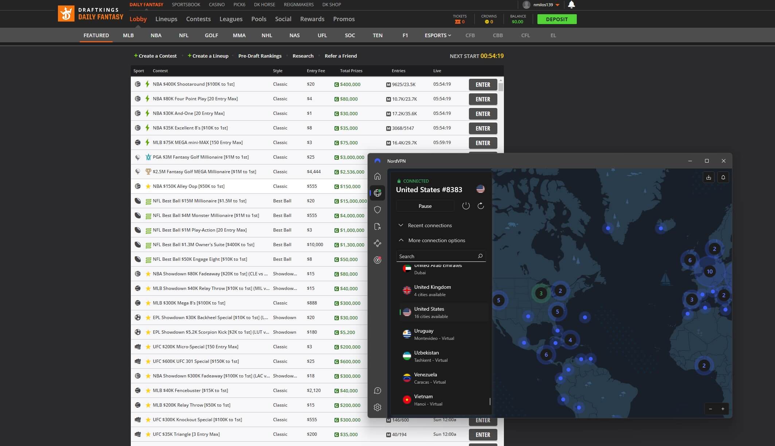Click the crowns coin icon

pyautogui.click(x=486, y=22)
